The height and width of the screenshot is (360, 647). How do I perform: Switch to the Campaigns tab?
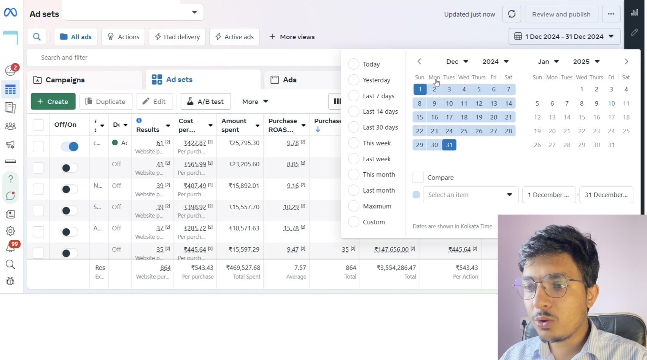point(65,80)
